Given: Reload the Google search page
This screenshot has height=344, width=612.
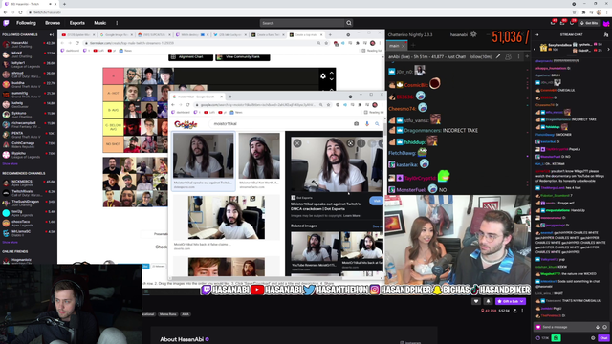Looking at the screenshot, I should (187, 105).
